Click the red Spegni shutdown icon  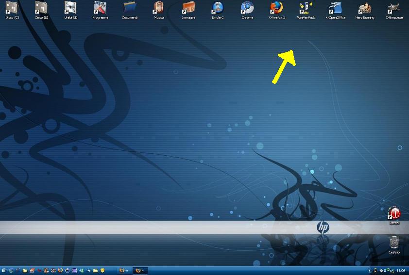(x=394, y=213)
